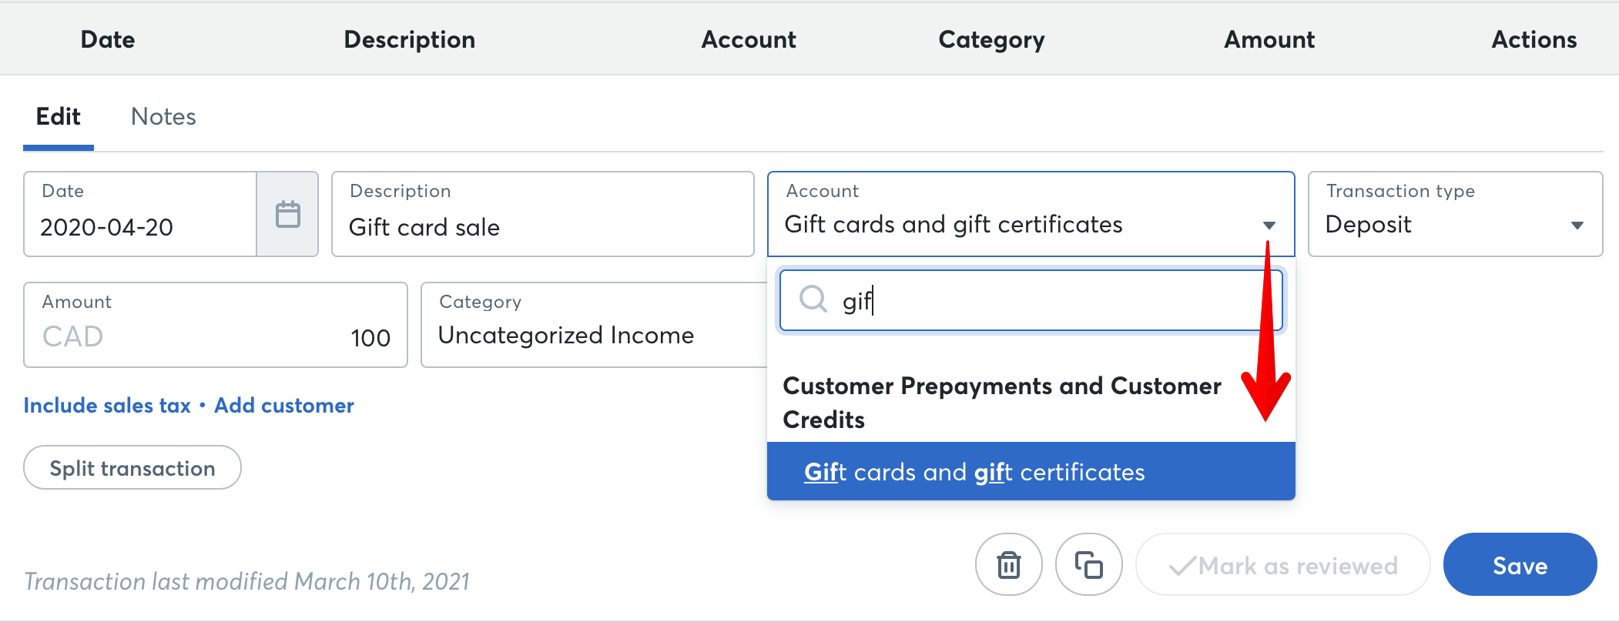Open the Account dropdown arrow
This screenshot has height=622, width=1619.
pos(1269,226)
